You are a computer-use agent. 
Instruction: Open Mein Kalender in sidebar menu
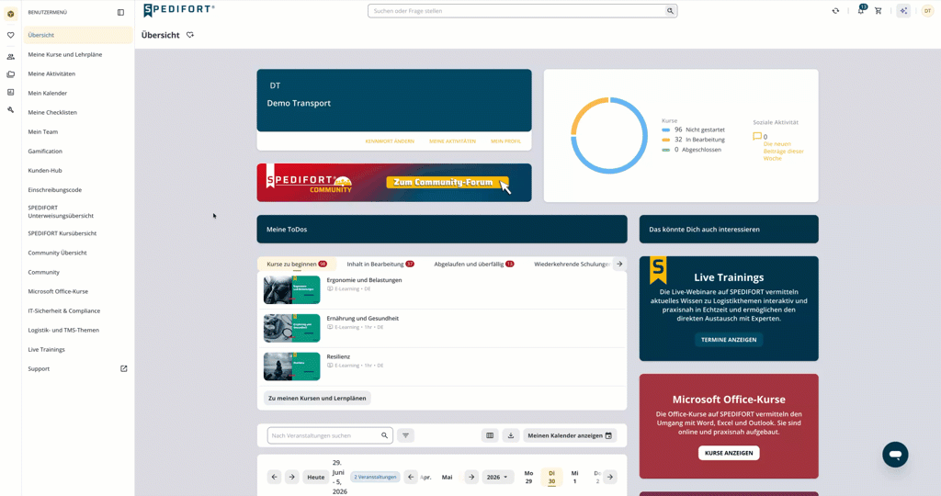pyautogui.click(x=48, y=93)
